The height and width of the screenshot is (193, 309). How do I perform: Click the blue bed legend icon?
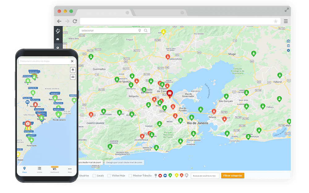(165, 175)
